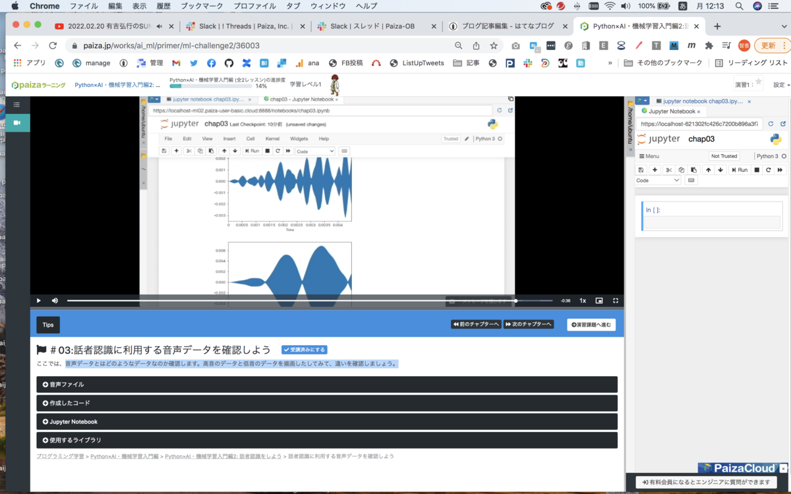Click 演習課題へ進む button

[x=591, y=324]
